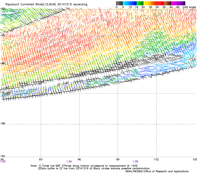This screenshot has width=197, height=173.
Task: Click the purple time stamp '1:33'
Action: pos(3,162)
